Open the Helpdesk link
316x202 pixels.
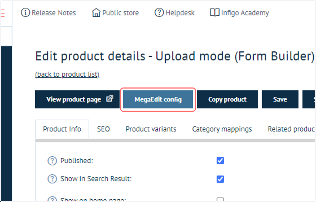[x=175, y=13]
